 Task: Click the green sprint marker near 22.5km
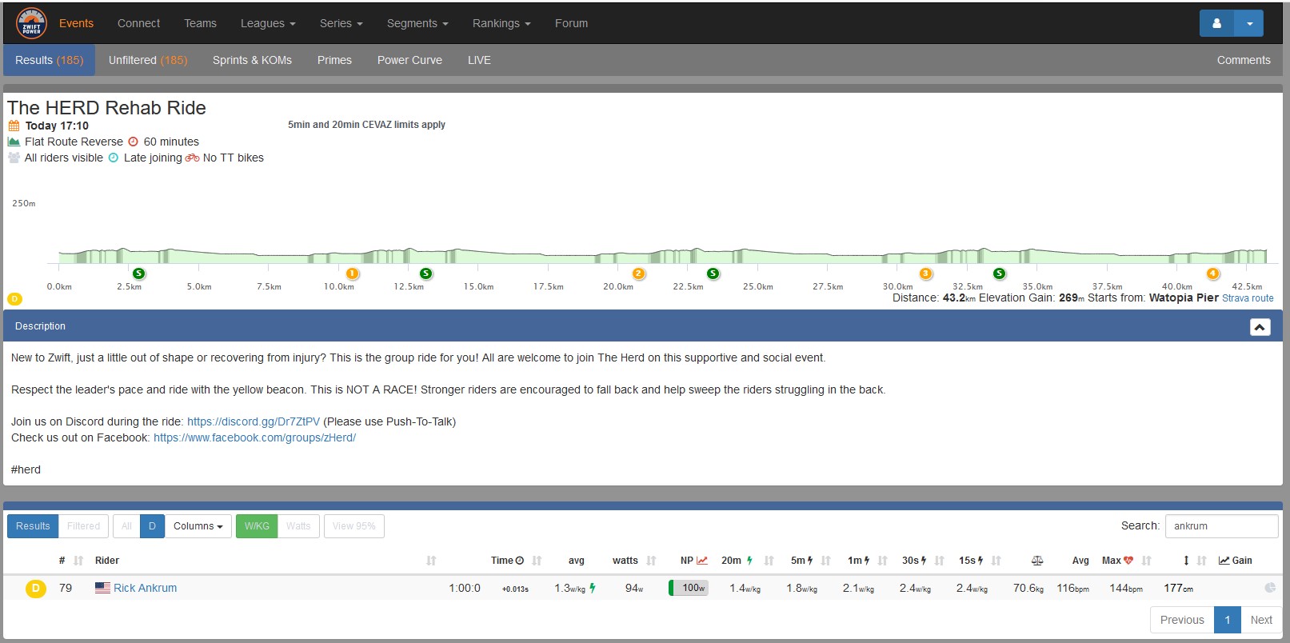click(x=713, y=274)
